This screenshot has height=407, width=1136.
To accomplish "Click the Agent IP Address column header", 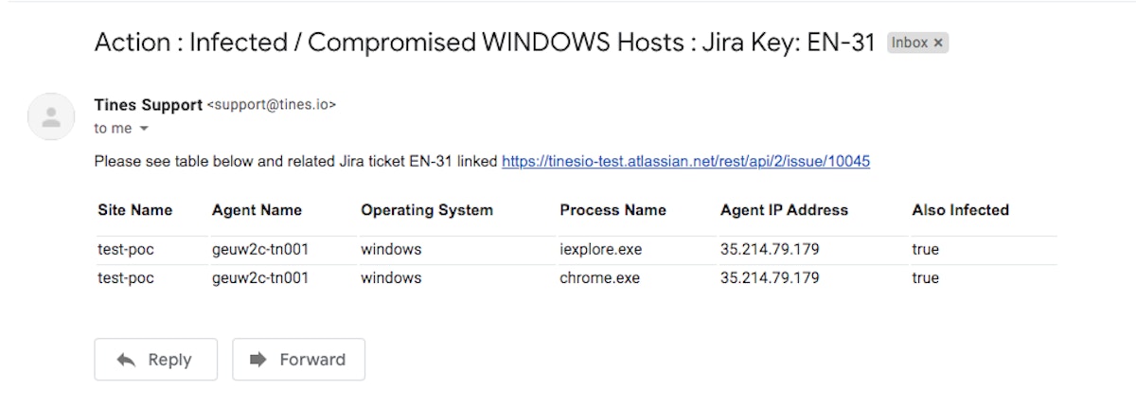I will [784, 210].
